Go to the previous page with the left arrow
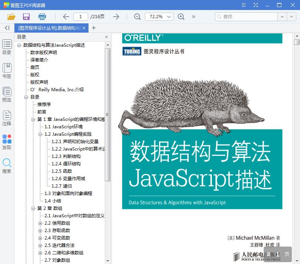Image resolution: width=300 pixels, height=264 pixels. pyautogui.click(x=66, y=17)
